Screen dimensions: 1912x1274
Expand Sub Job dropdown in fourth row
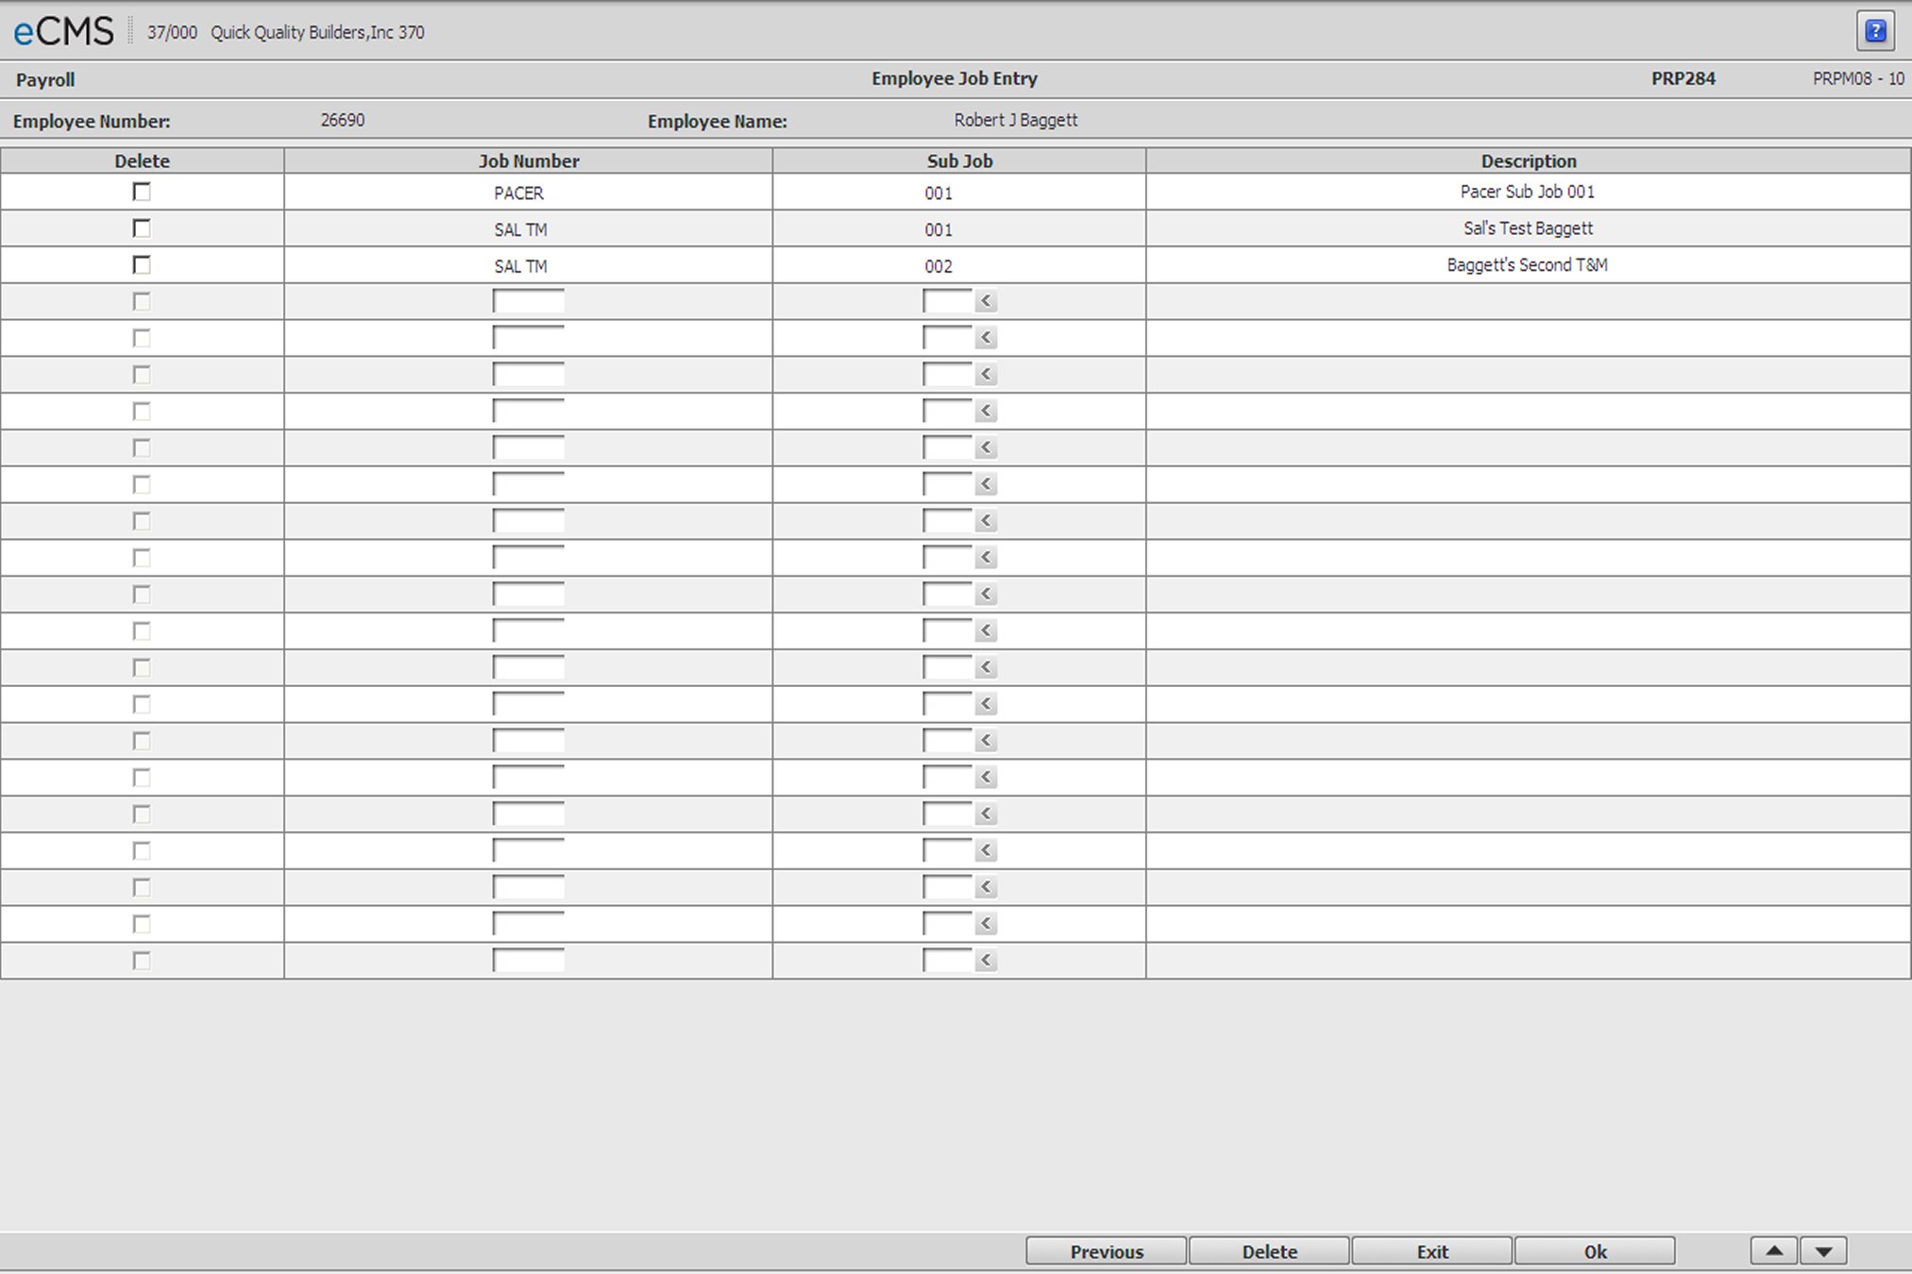pos(986,300)
